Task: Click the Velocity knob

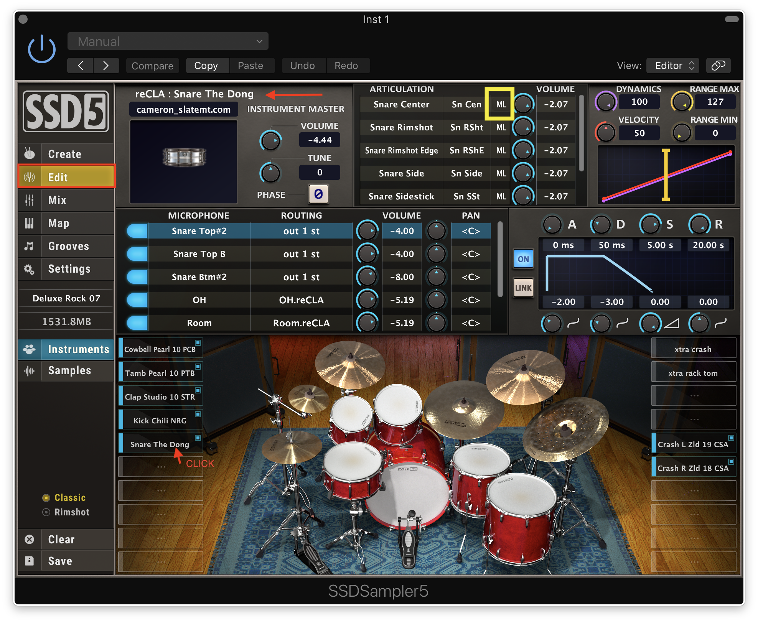Action: coord(605,133)
